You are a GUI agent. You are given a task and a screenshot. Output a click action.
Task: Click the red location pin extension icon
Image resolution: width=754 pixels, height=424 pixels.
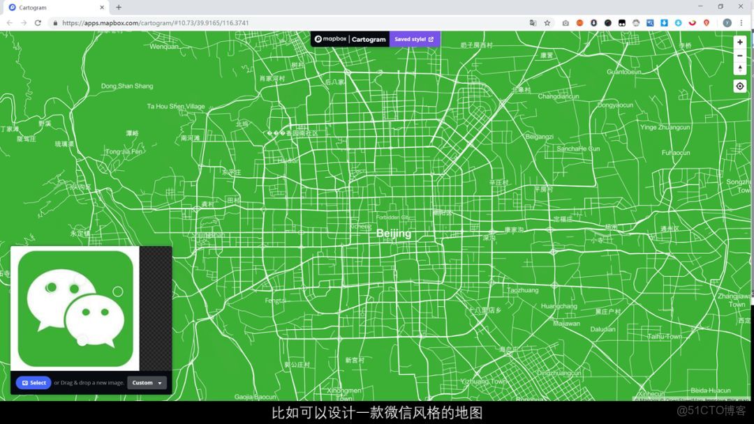(x=707, y=22)
